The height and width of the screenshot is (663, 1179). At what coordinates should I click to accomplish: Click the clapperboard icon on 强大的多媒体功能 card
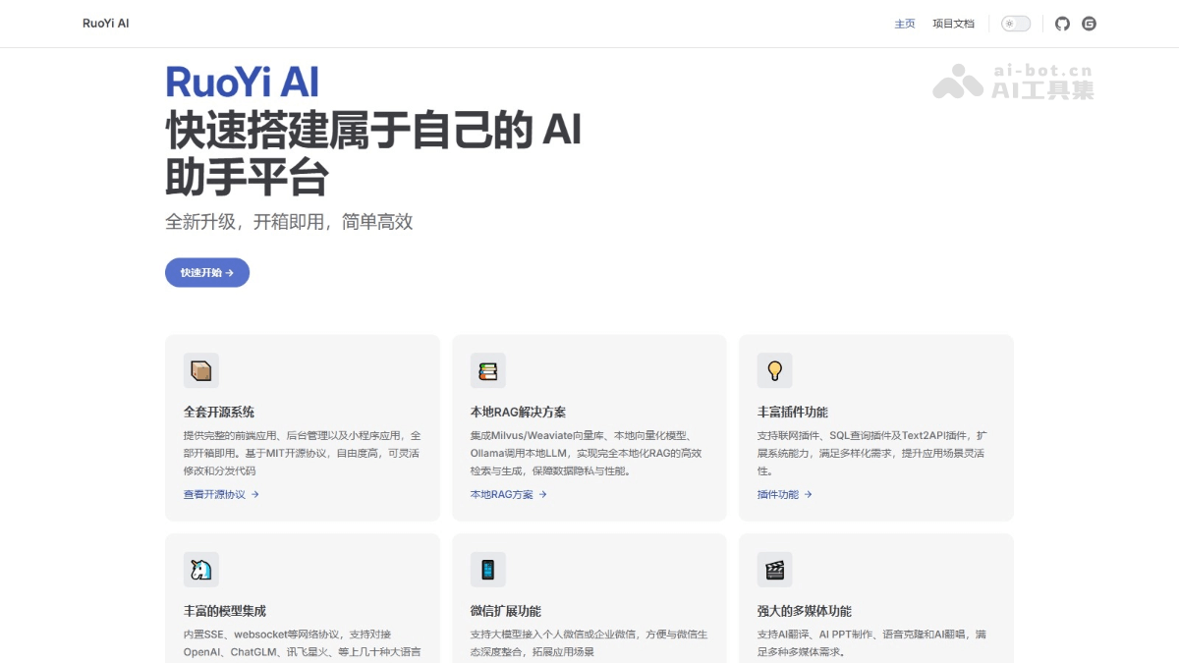coord(775,569)
